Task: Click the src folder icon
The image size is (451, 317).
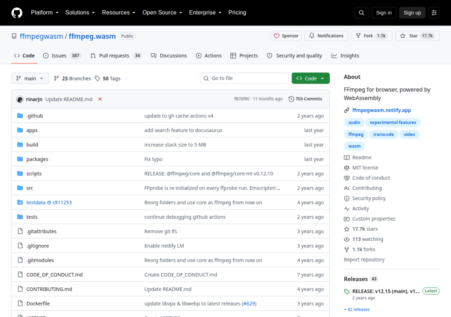Action: 20,188
